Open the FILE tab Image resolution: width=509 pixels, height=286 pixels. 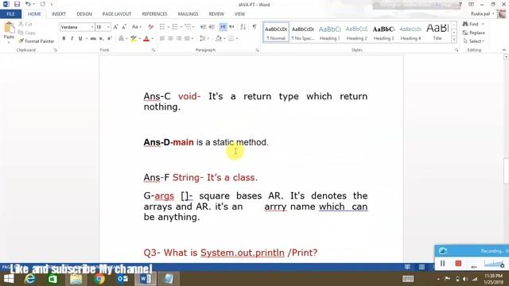[x=10, y=14]
